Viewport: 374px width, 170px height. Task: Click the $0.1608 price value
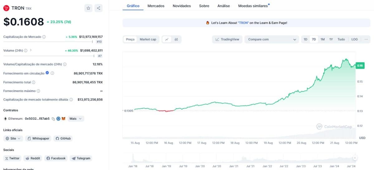[24, 22]
